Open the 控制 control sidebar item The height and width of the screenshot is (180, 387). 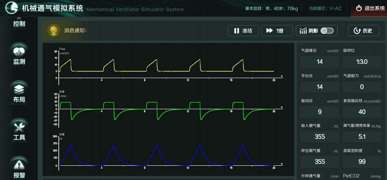click(x=19, y=24)
